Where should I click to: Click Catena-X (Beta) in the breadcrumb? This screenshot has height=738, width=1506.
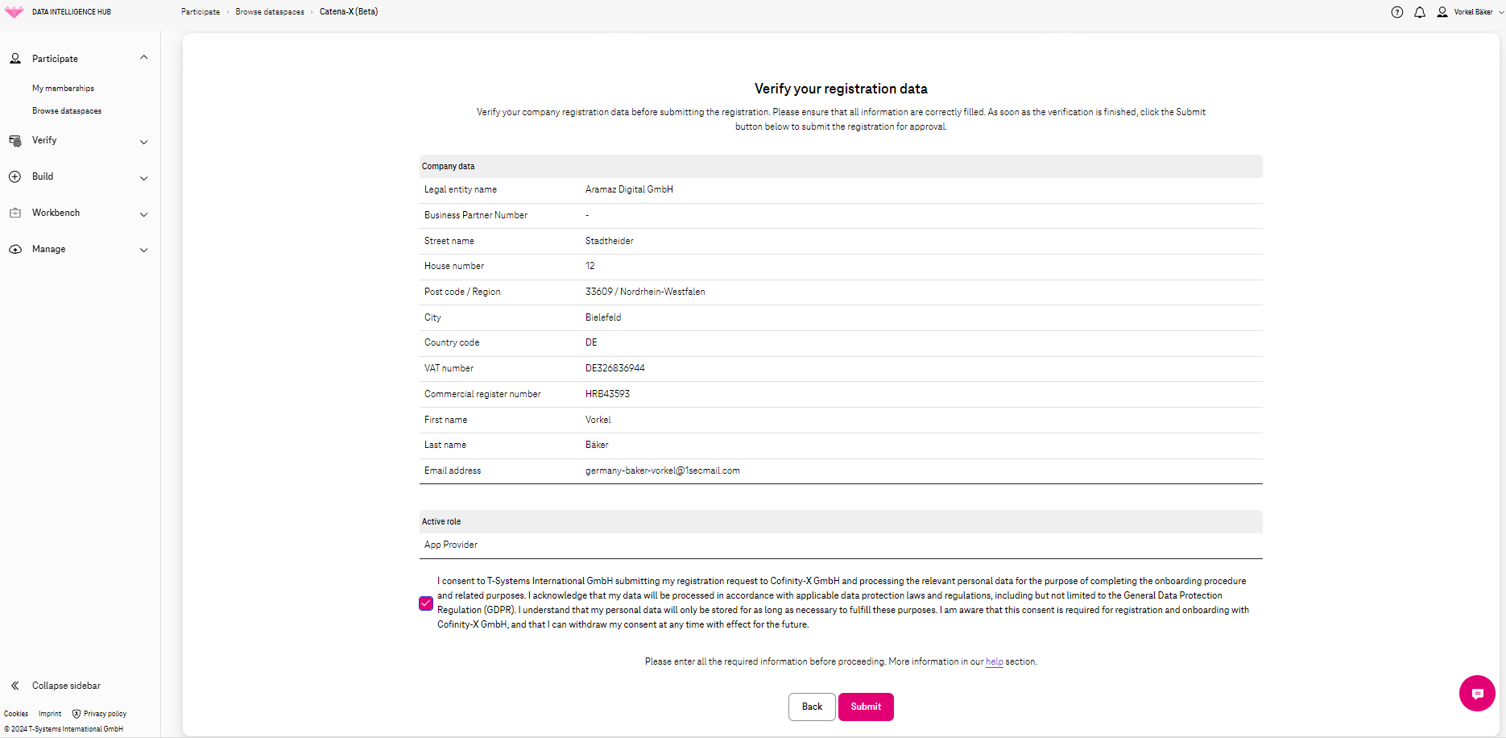349,12
